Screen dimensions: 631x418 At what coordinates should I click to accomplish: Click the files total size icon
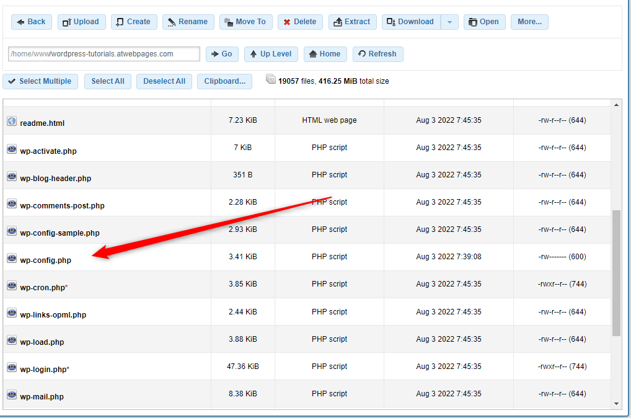tap(271, 79)
